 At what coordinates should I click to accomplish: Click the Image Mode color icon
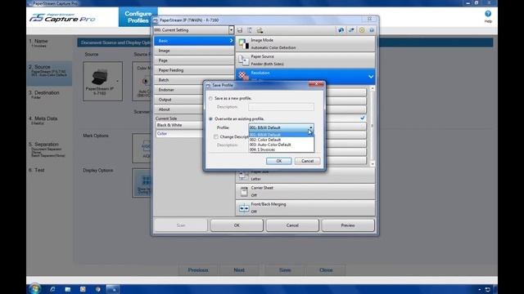244,43
